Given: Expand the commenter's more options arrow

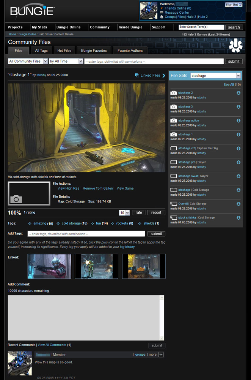Looking at the screenshot, I should 161,355.
